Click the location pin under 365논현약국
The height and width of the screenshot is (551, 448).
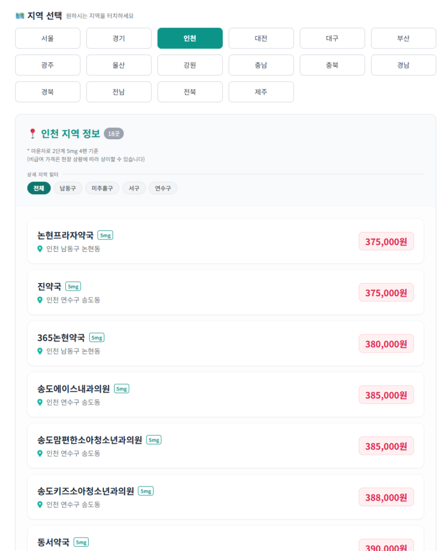click(x=40, y=351)
